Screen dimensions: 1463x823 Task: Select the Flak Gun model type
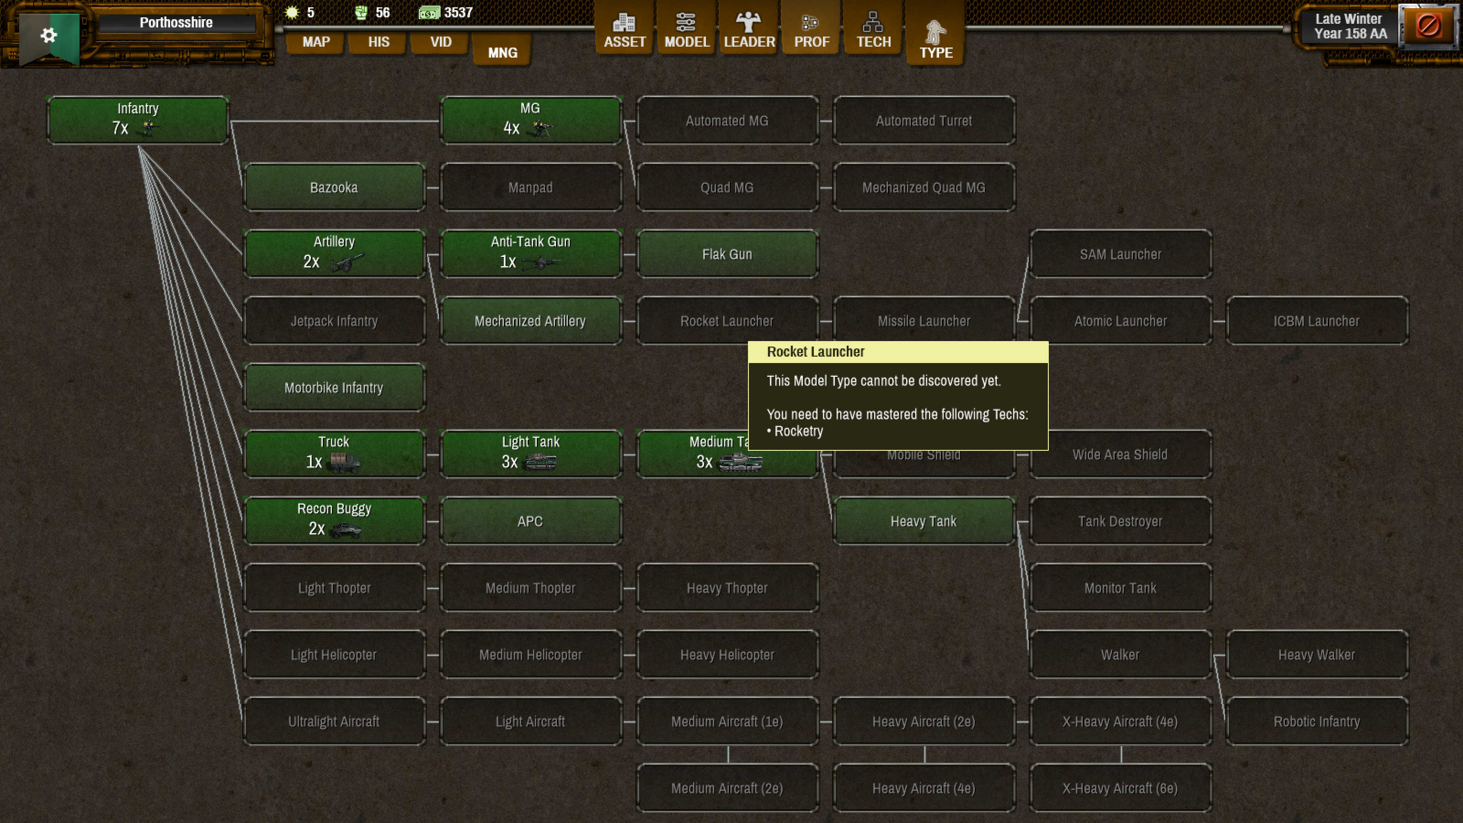[x=727, y=253]
